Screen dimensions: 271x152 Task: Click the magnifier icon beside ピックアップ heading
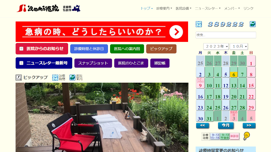pyautogui.click(x=19, y=77)
